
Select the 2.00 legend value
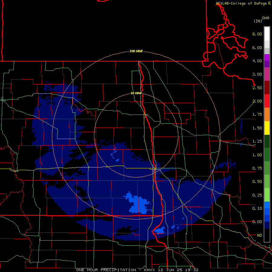point(257,101)
